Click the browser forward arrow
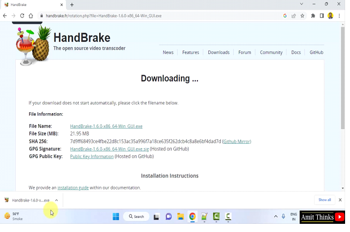This screenshot has height=232, width=350. pos(14,16)
